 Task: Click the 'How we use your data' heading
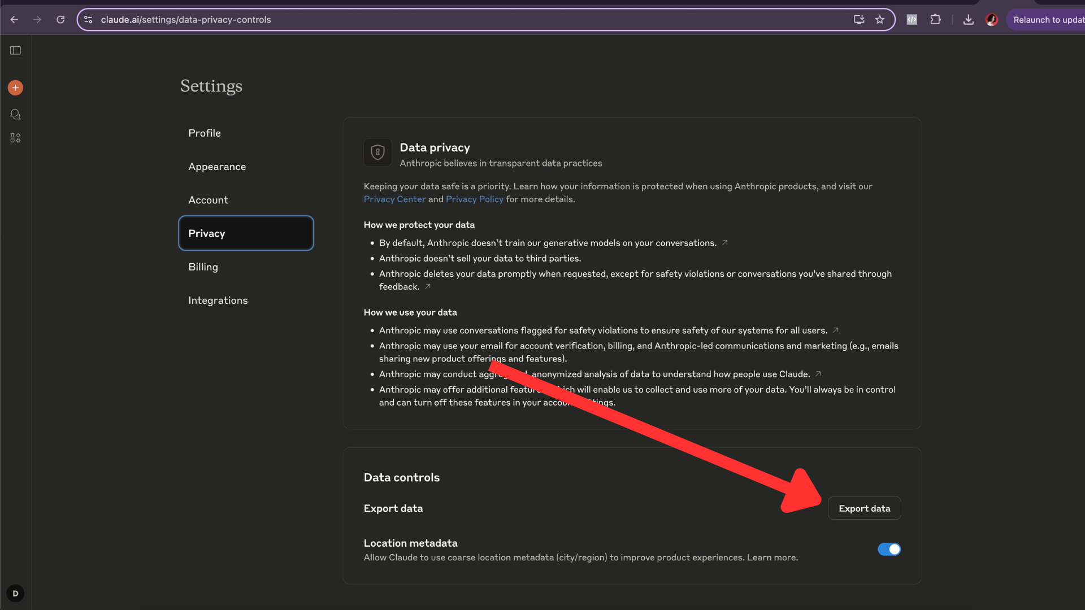click(410, 312)
